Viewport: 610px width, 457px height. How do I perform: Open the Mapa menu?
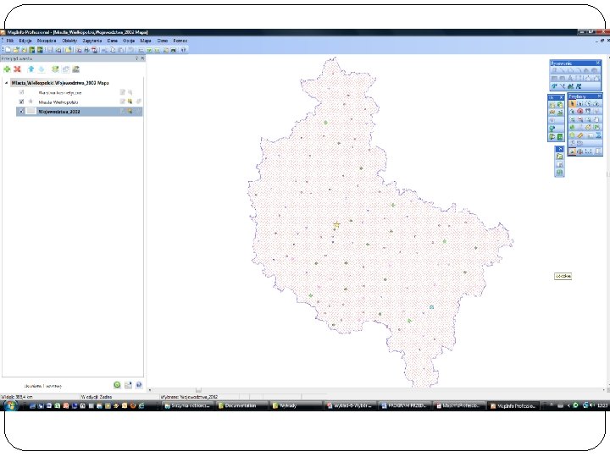[146, 41]
